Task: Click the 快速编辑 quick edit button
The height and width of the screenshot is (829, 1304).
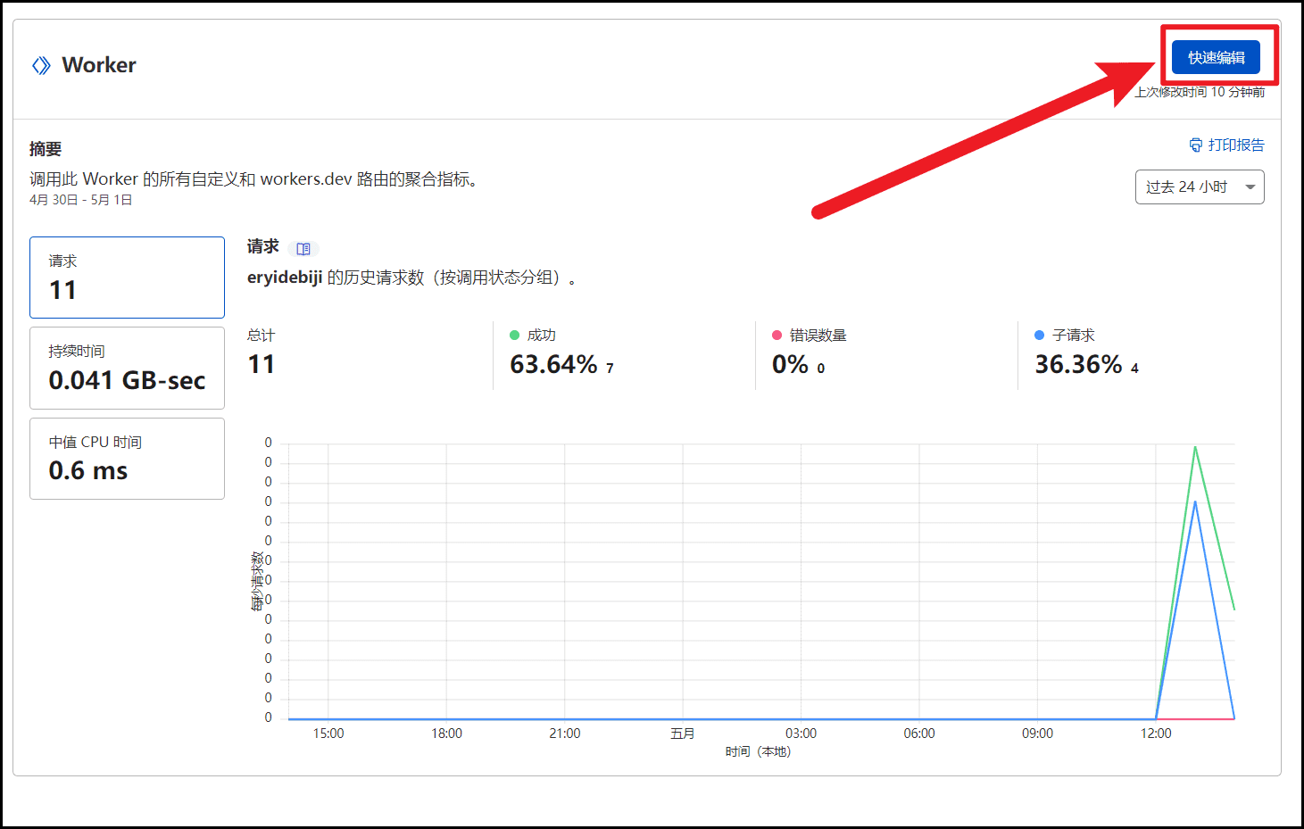Action: click(1215, 57)
